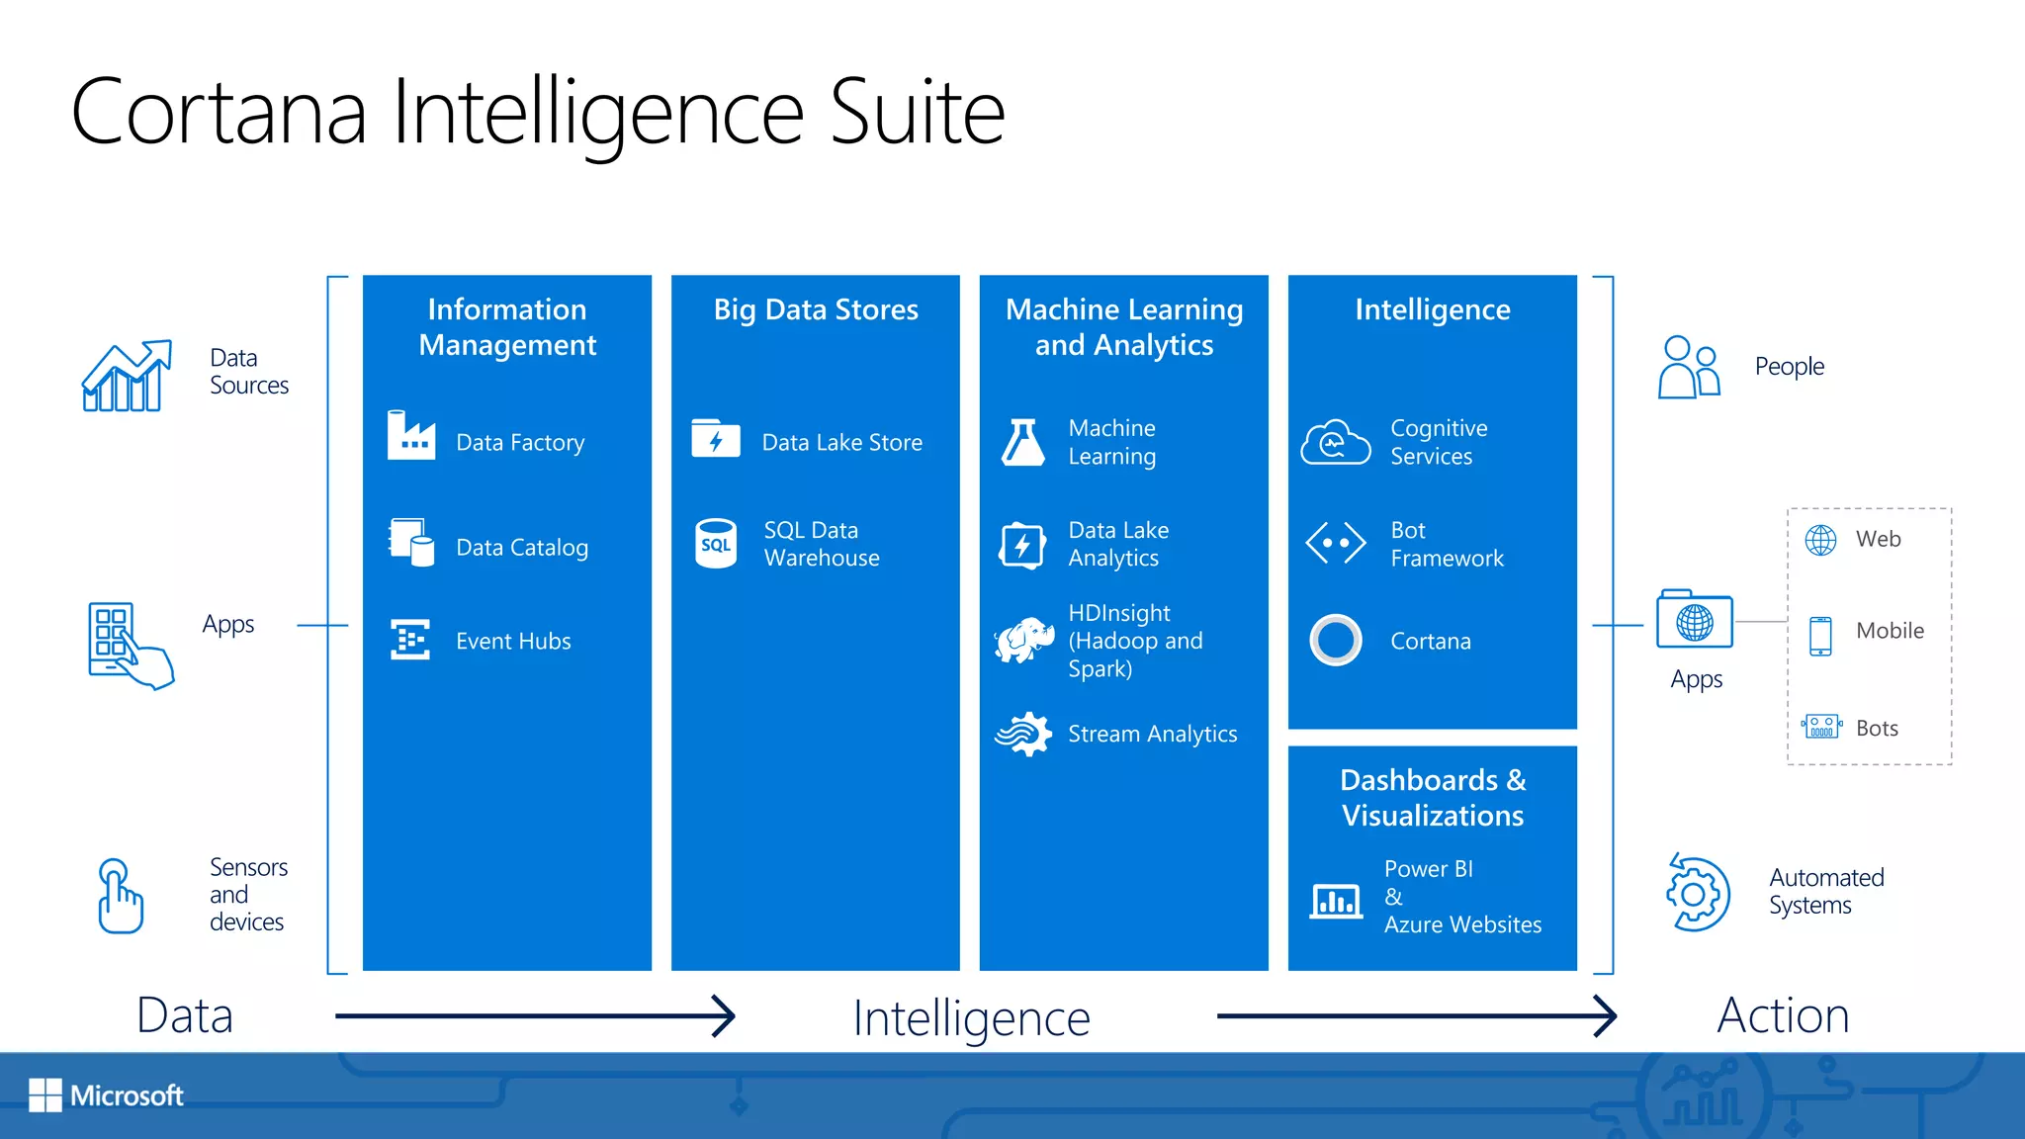The height and width of the screenshot is (1139, 2025).
Task: Click the Event Hubs icon
Action: (x=410, y=640)
